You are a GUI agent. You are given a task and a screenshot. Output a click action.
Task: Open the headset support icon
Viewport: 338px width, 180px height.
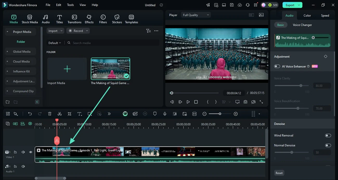coord(248,5)
